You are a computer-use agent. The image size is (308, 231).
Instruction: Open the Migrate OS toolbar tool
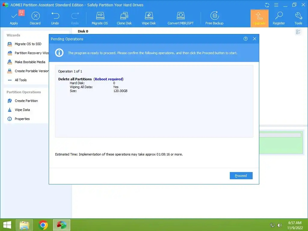100,18
